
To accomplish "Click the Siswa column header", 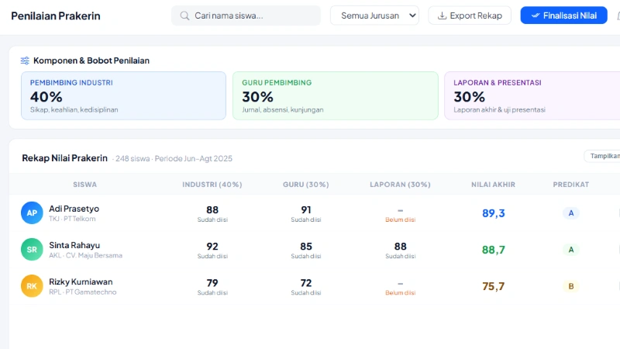I will tap(84, 185).
